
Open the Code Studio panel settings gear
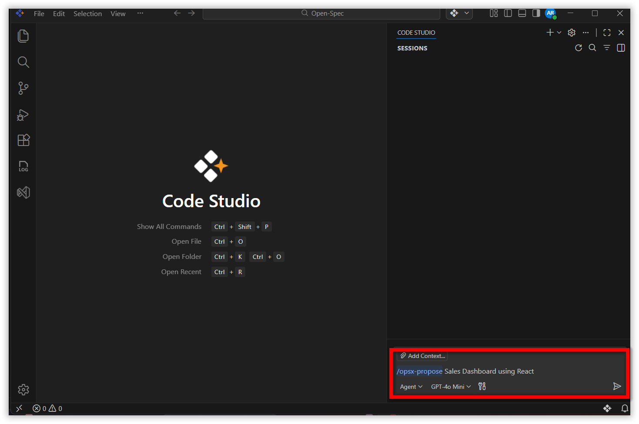[572, 33]
